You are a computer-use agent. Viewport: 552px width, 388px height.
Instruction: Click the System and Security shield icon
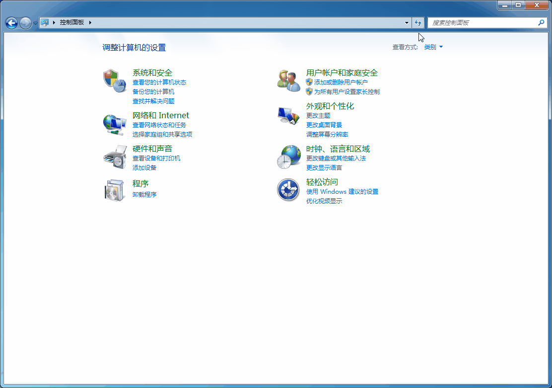click(x=114, y=81)
